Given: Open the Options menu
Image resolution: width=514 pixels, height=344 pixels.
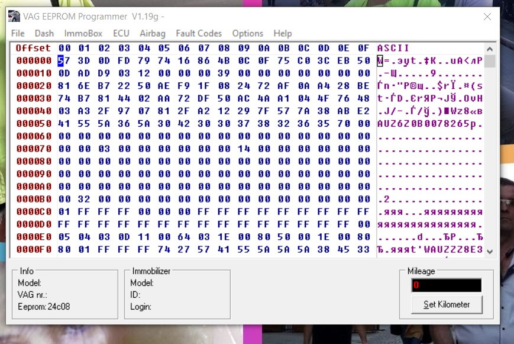Looking at the screenshot, I should click(247, 33).
